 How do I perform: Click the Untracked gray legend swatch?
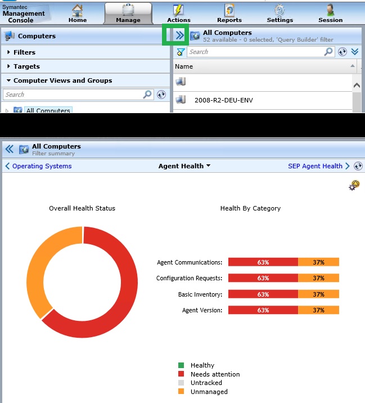181,383
